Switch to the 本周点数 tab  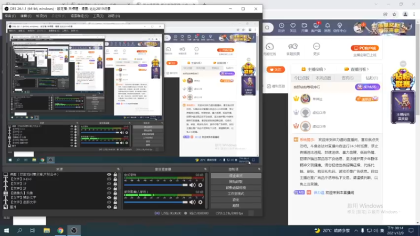click(323, 78)
